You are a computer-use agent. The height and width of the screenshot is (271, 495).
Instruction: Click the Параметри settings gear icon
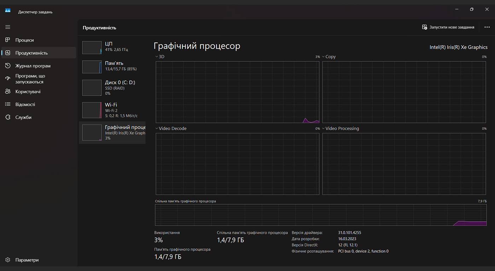point(8,260)
